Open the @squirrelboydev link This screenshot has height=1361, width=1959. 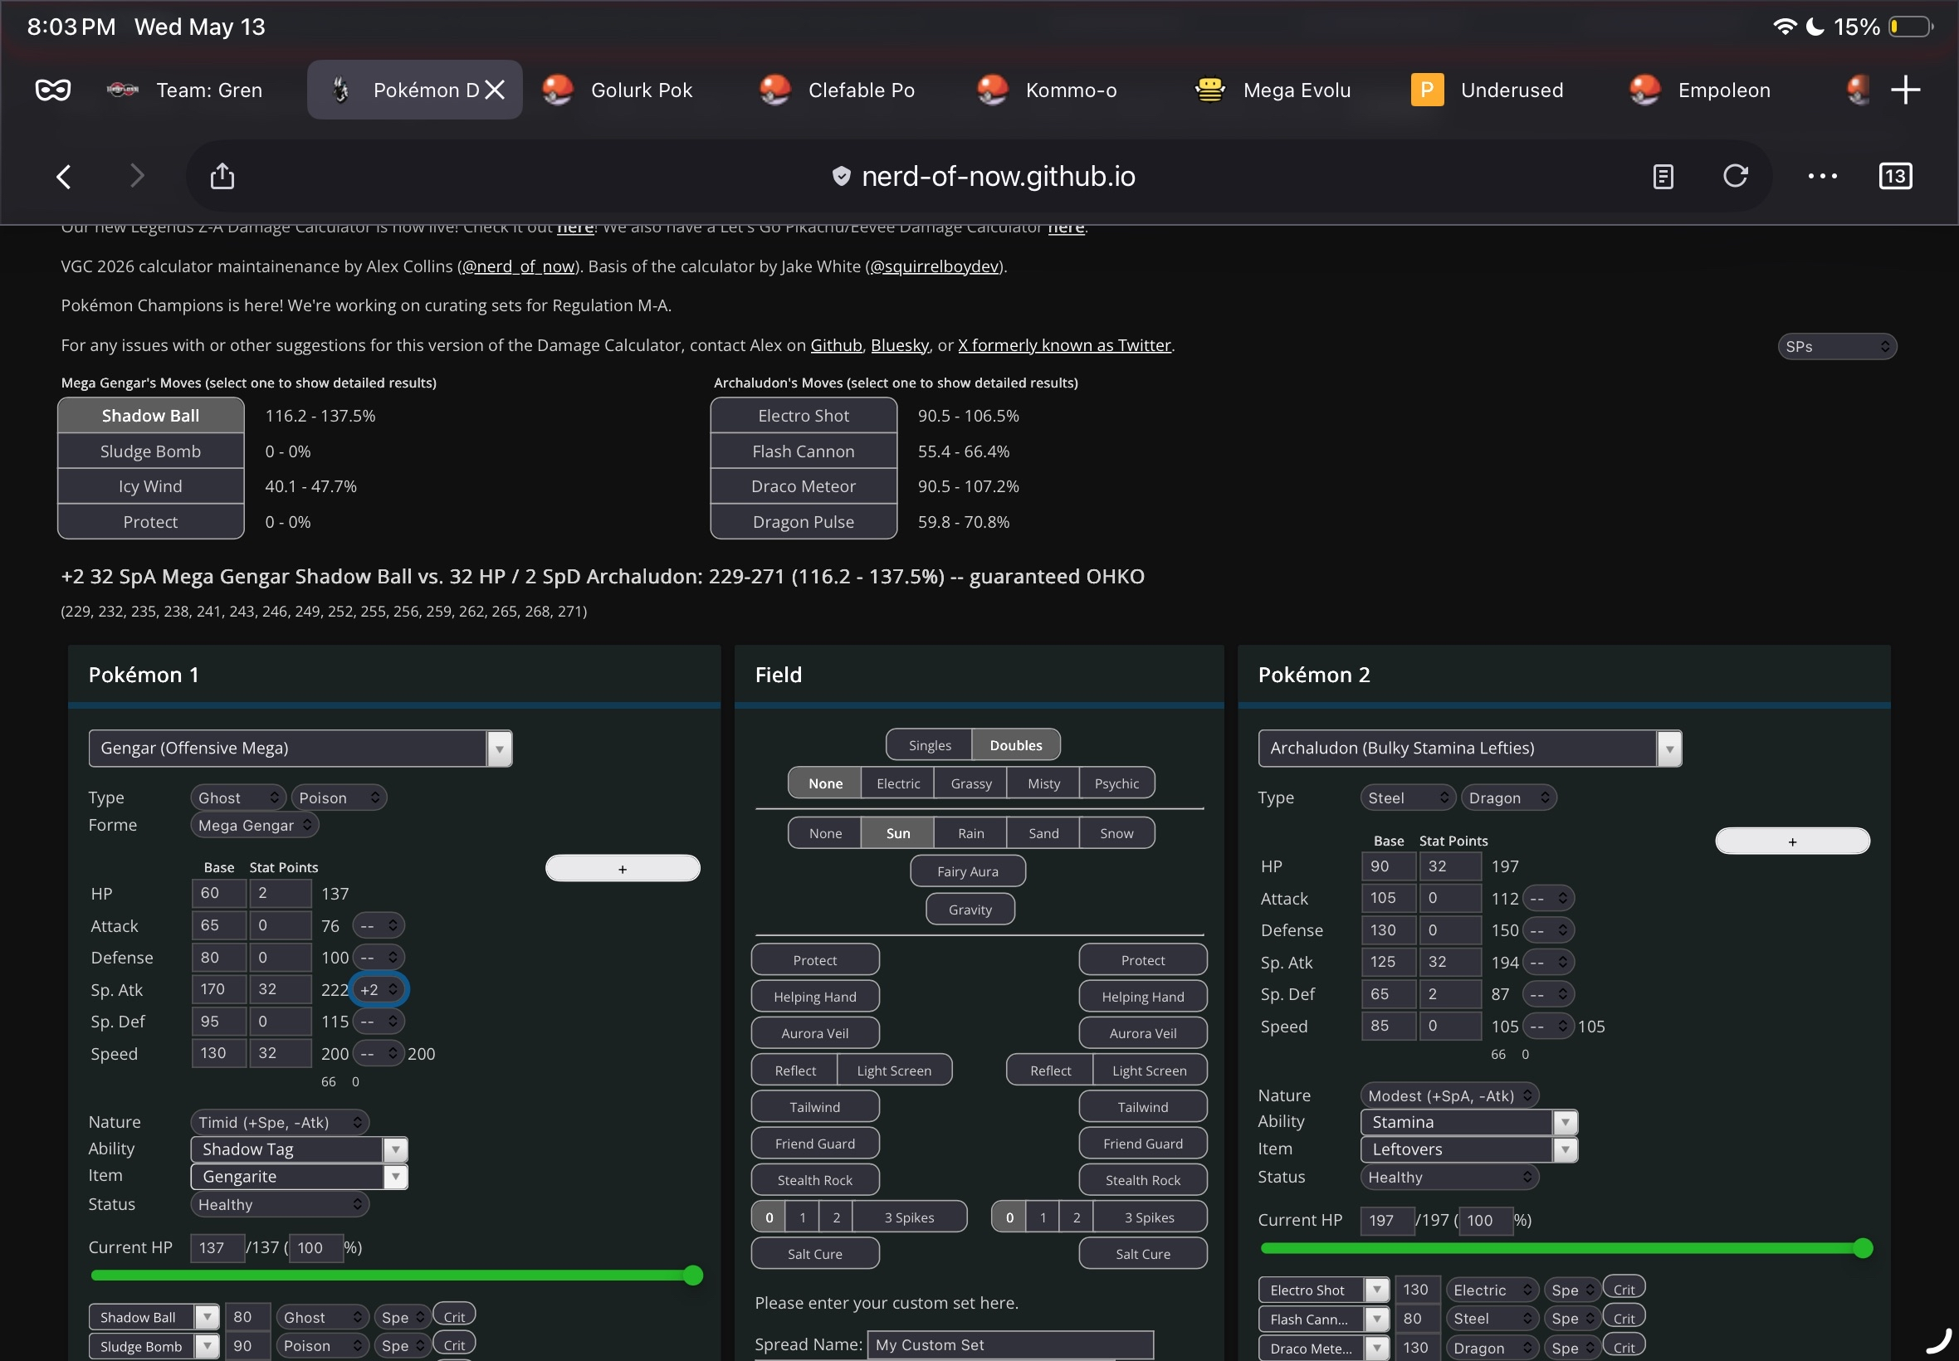(x=934, y=267)
